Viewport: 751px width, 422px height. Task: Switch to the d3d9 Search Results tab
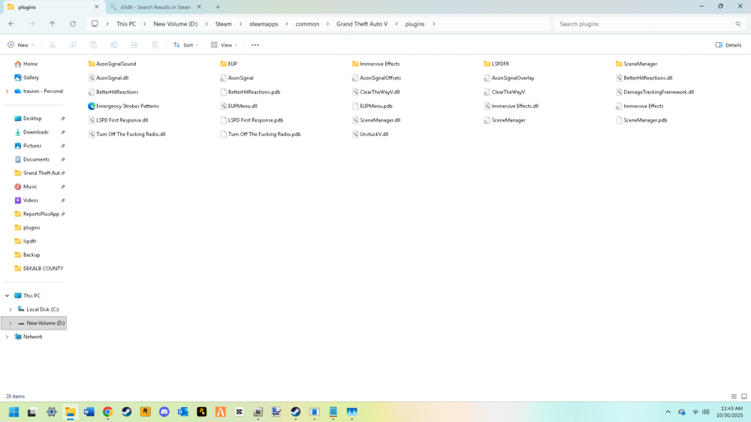155,8
